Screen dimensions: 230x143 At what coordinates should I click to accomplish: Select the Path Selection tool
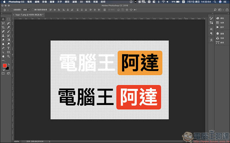click(x=3, y=52)
